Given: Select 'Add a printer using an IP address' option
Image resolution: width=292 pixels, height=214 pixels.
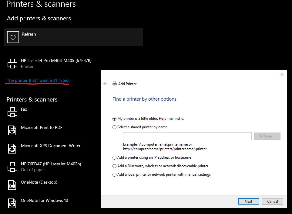Looking at the screenshot, I should [114, 157].
